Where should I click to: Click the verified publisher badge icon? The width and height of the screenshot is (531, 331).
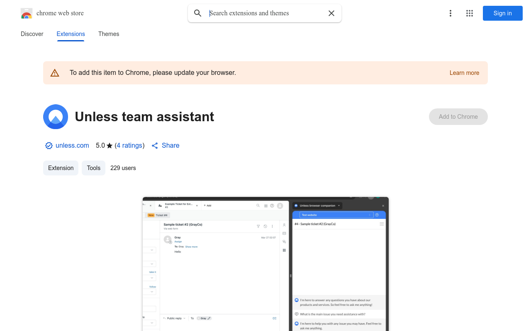pyautogui.click(x=49, y=146)
